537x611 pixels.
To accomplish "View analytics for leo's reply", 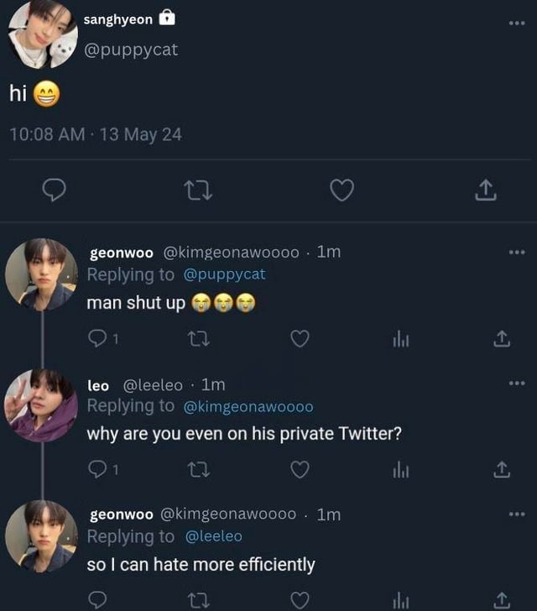I will click(401, 470).
